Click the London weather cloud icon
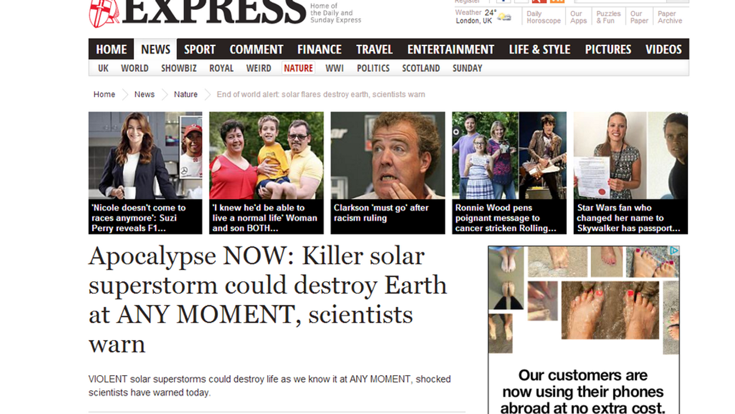 pos(504,17)
